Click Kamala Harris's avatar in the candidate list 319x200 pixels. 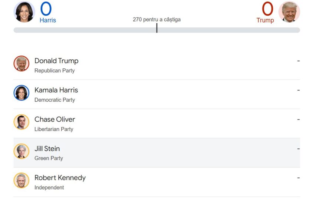22,93
